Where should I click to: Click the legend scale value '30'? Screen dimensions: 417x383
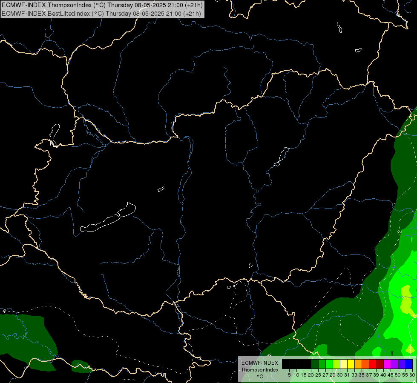[340, 375]
